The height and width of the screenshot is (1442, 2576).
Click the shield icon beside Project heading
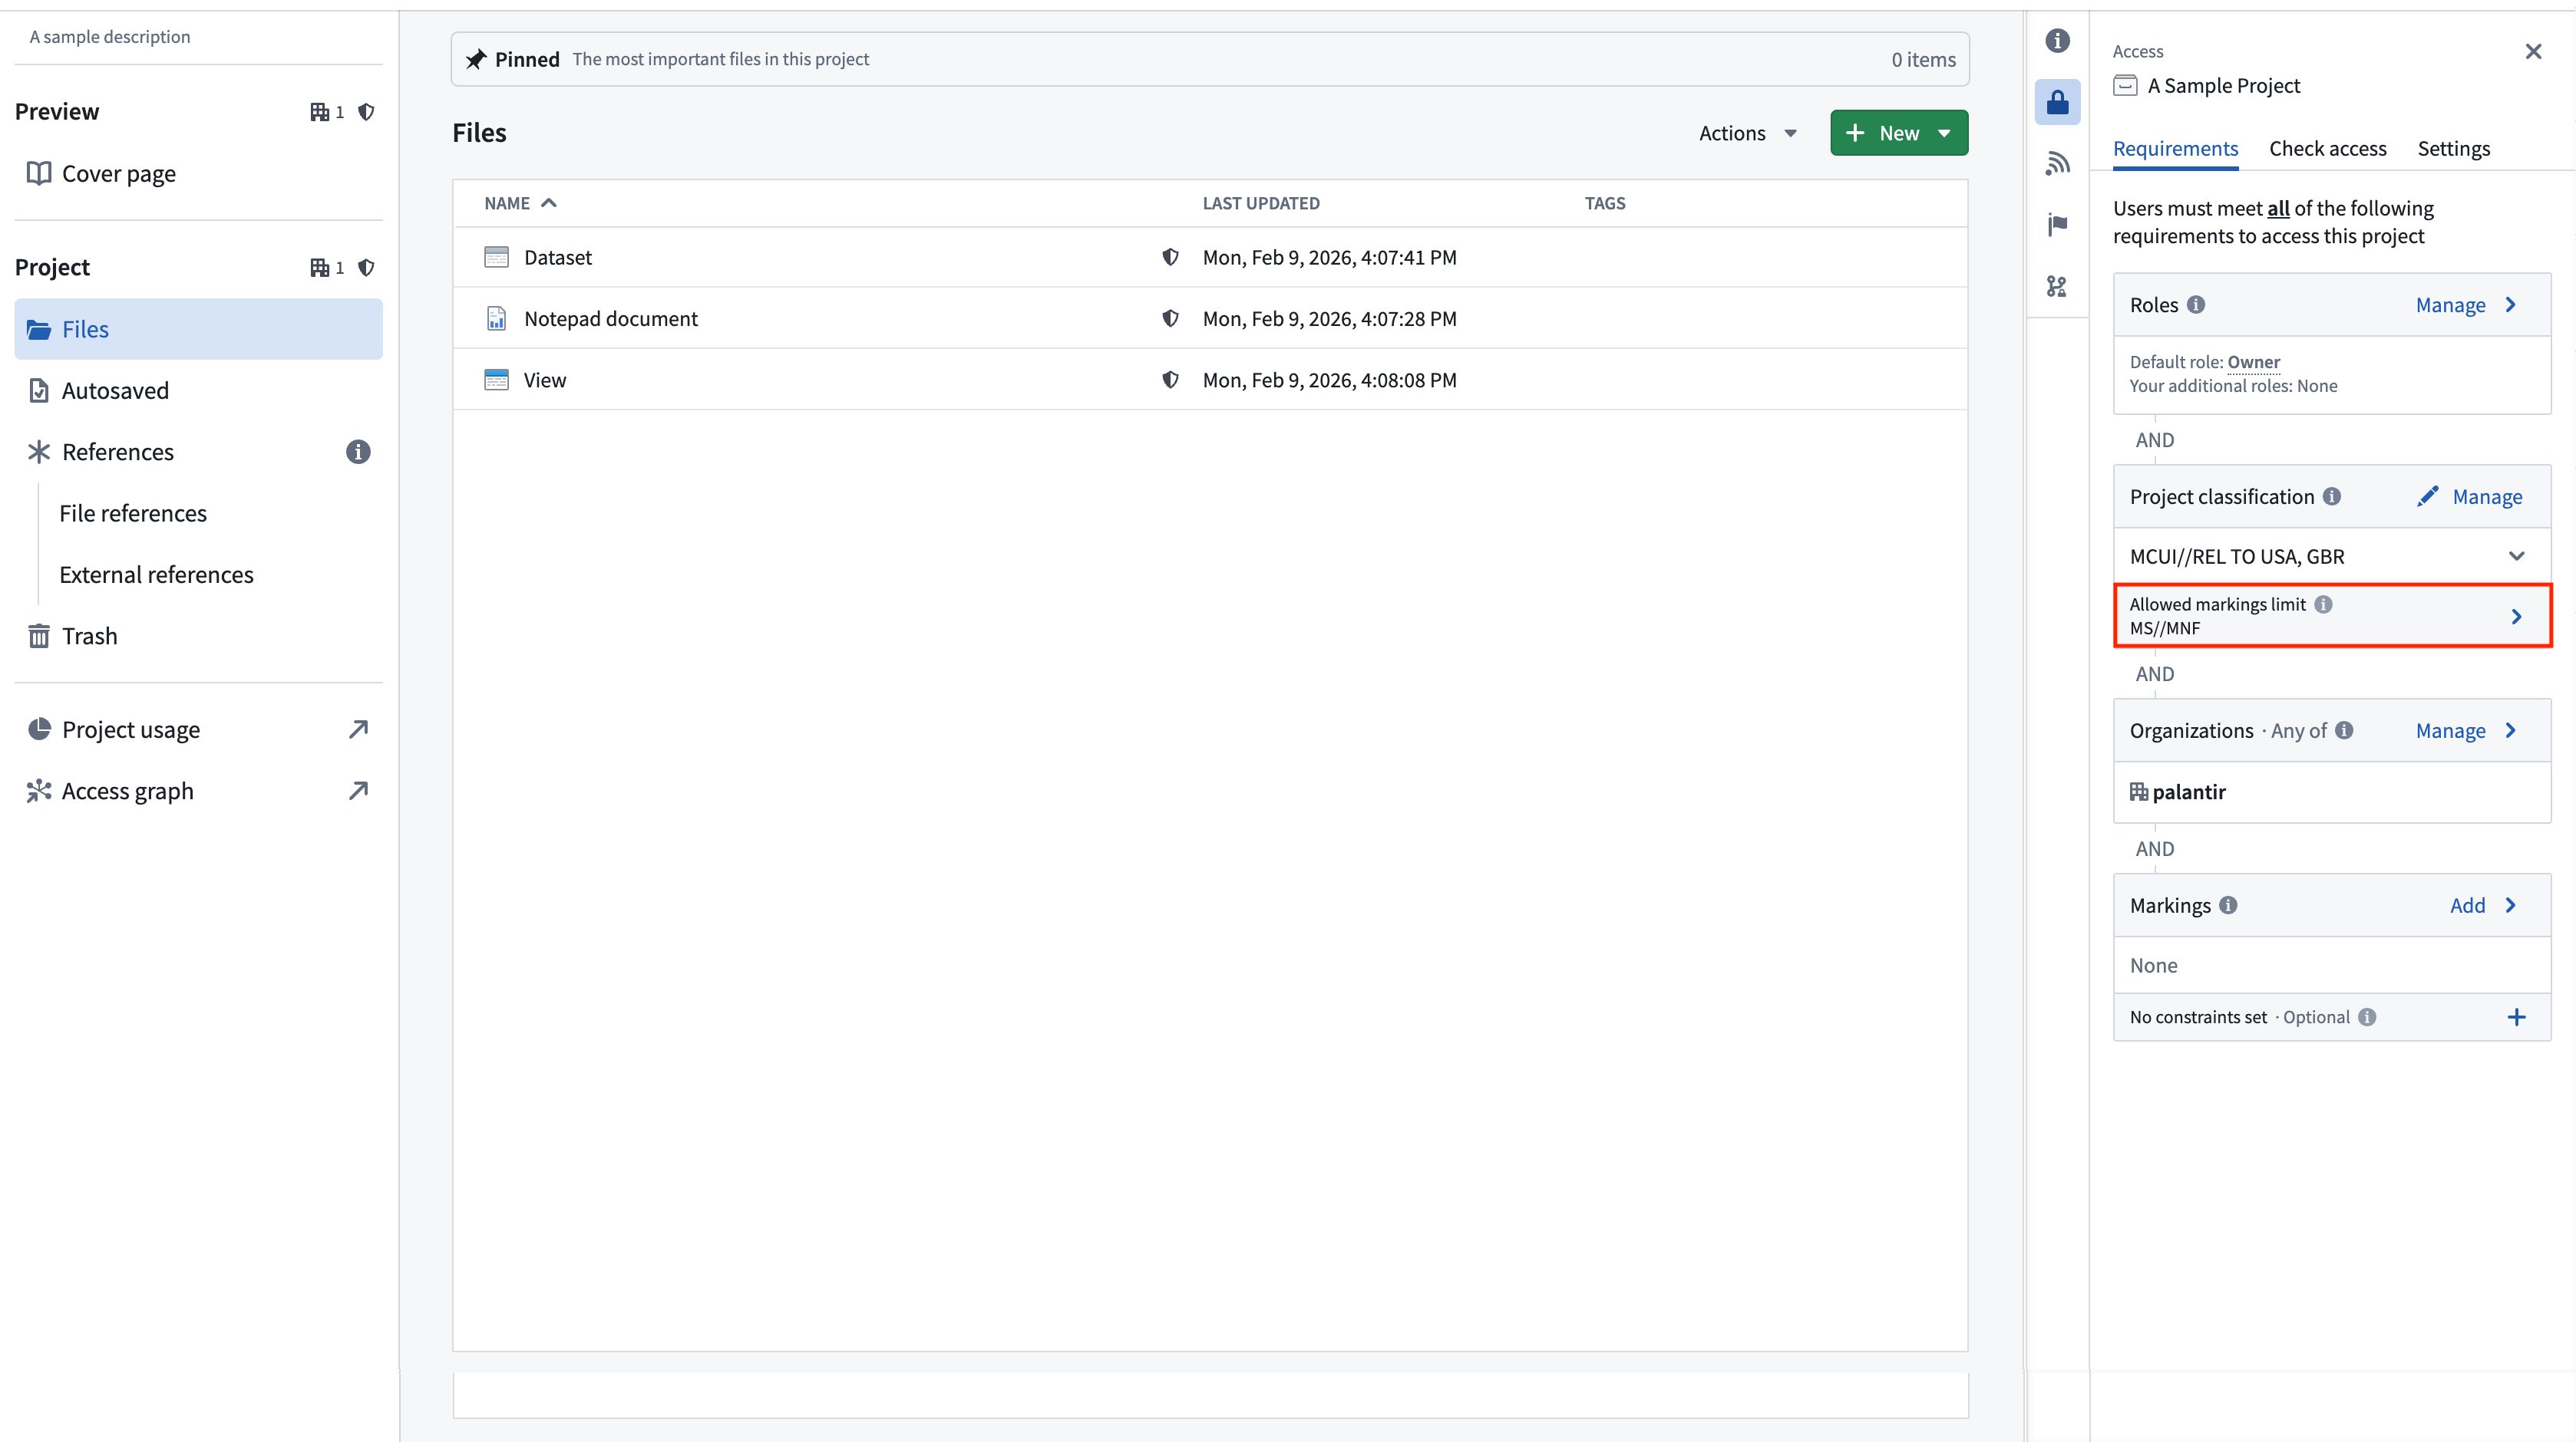(366, 267)
